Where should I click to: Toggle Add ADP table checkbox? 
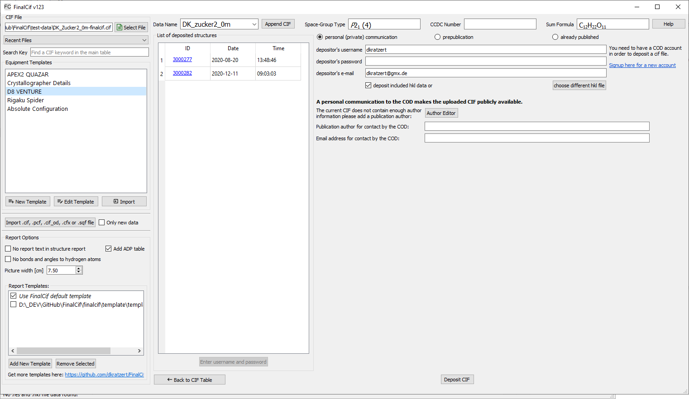[x=109, y=249]
